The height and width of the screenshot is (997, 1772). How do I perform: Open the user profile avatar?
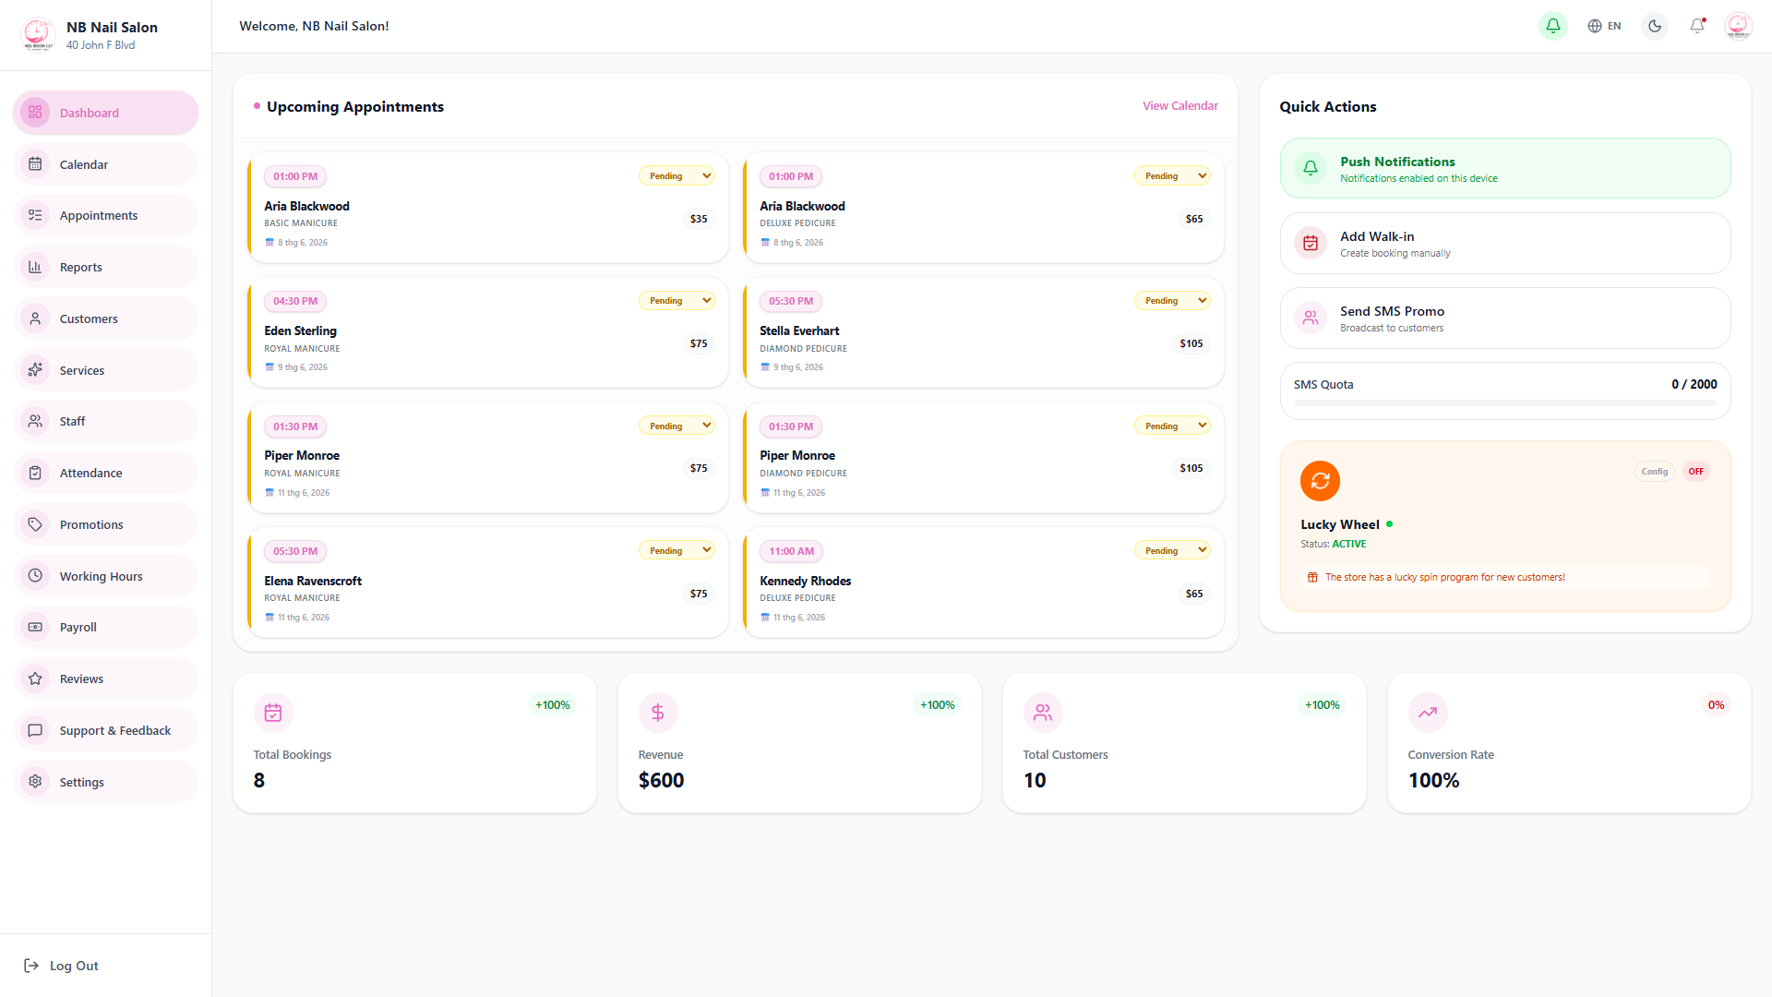[1739, 26]
